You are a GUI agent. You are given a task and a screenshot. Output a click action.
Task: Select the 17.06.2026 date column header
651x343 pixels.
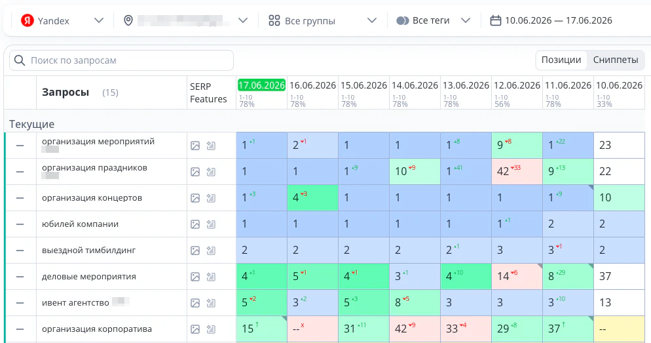[261, 85]
